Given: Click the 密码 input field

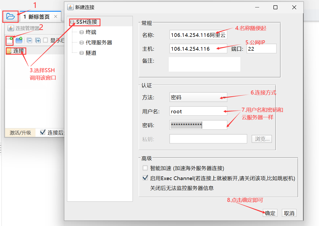Looking at the screenshot, I should [198, 125].
